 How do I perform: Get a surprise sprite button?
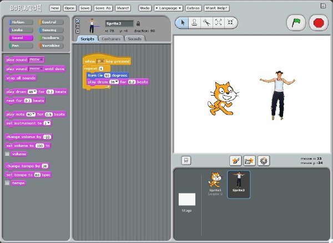[x=264, y=161]
